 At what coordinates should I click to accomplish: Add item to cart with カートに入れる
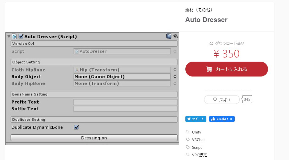pos(227,69)
